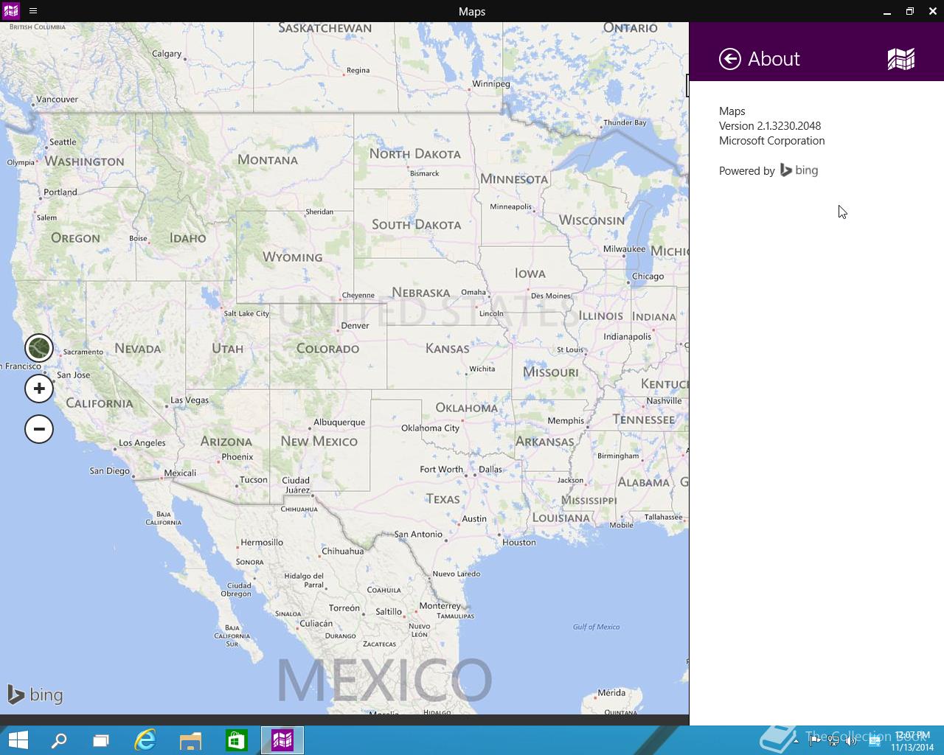944x755 pixels.
Task: Click the Maps logo in About header
Action: [901, 59]
